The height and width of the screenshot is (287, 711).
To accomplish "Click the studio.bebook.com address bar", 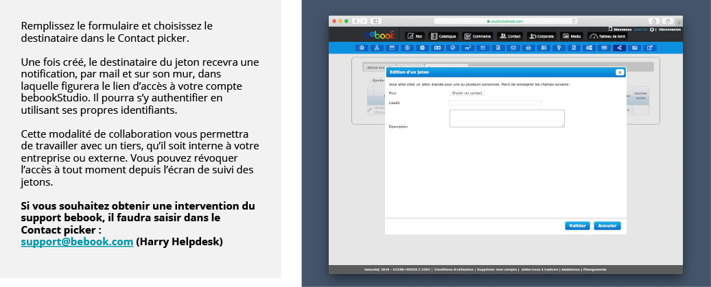I will coord(505,21).
